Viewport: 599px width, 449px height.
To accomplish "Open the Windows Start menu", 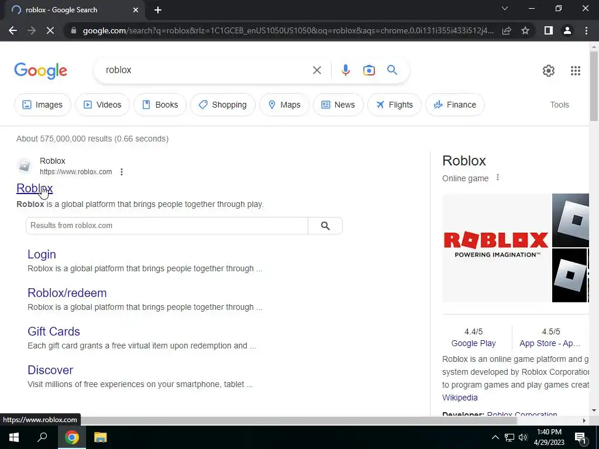I will [14, 437].
